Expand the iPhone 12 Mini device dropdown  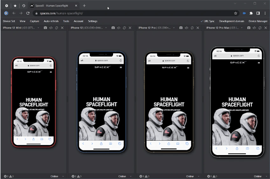click(x=38, y=28)
